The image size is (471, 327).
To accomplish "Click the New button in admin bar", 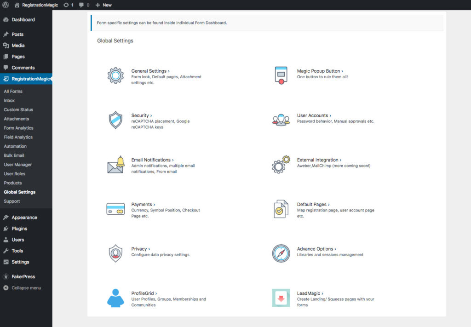I will coord(103,5).
